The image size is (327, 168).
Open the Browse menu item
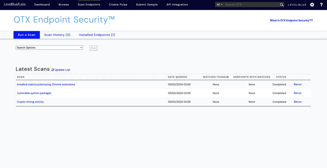[x=64, y=5]
